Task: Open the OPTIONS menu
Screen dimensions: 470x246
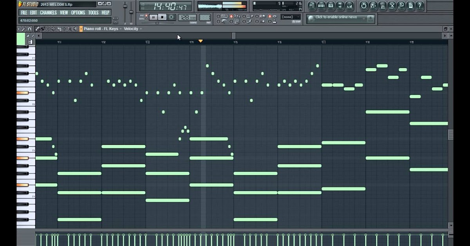Action: pyautogui.click(x=78, y=12)
